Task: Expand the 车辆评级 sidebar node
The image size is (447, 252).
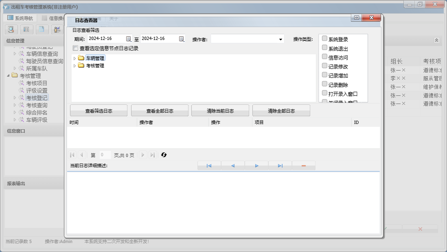Action: pyautogui.click(x=15, y=120)
